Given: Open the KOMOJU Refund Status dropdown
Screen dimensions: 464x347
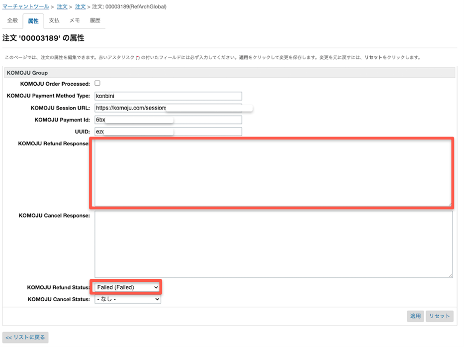Looking at the screenshot, I should click(128, 287).
